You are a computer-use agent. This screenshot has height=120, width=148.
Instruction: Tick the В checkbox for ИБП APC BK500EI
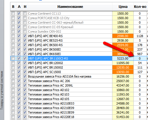[x=13, y=49]
